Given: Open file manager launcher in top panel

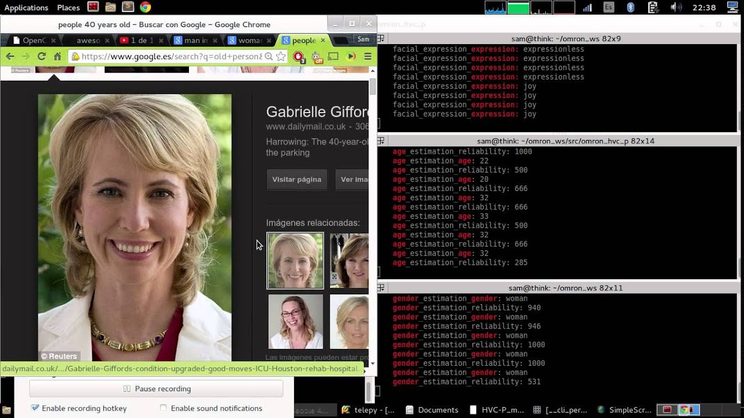Looking at the screenshot, I should (x=110, y=7).
